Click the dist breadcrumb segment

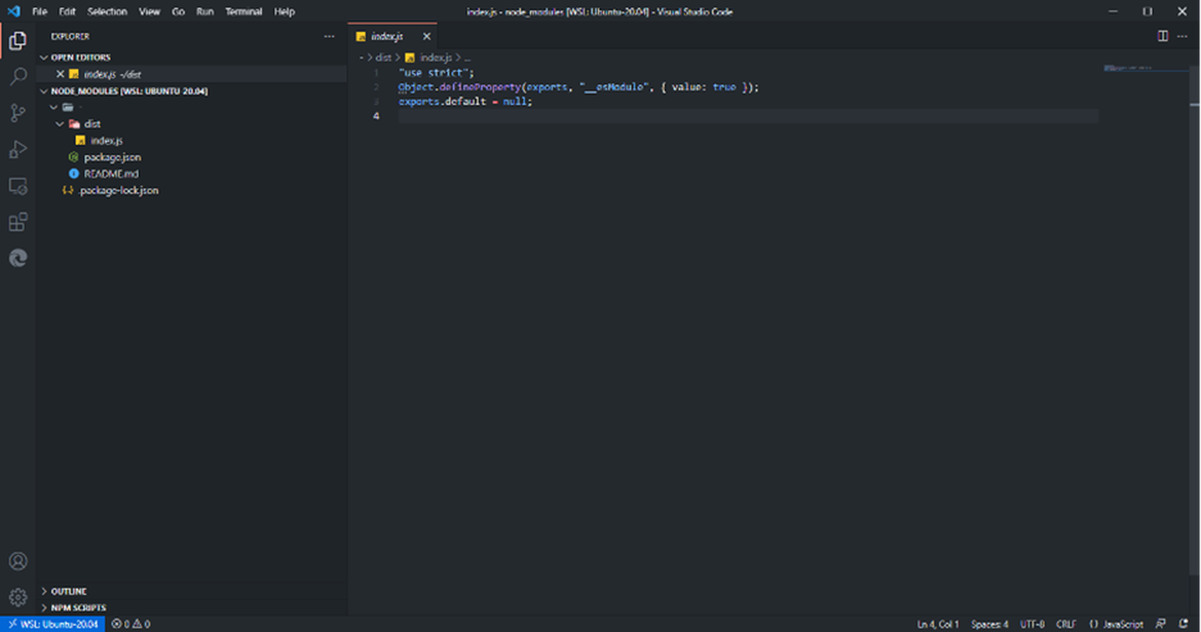383,58
